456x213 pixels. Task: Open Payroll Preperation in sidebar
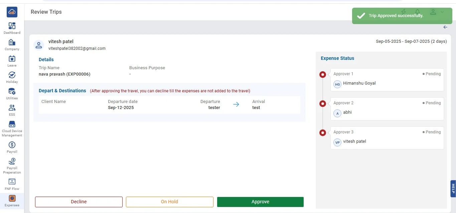point(12,162)
